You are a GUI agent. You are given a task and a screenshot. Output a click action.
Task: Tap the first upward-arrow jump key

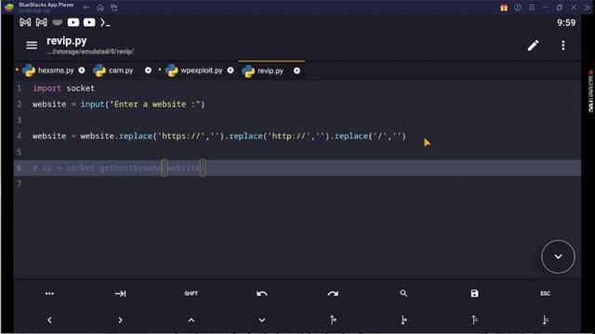tap(333, 320)
